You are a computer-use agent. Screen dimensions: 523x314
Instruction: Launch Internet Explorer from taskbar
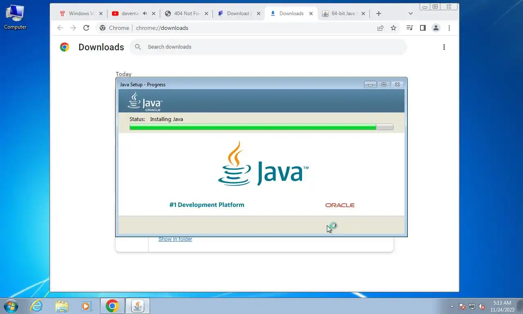click(x=36, y=306)
